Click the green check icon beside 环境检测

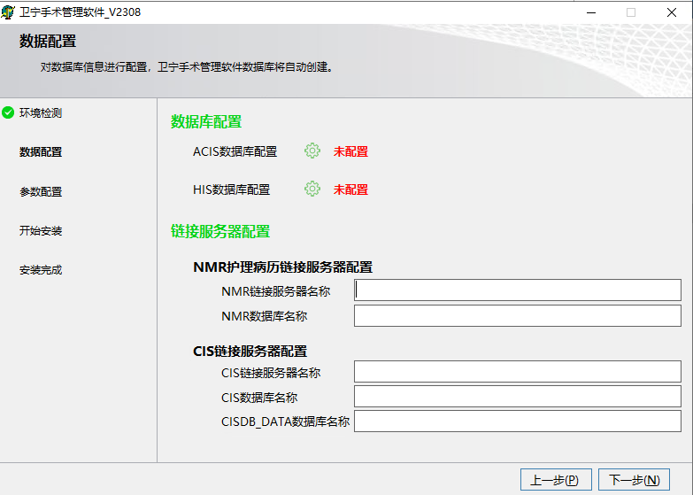pos(8,112)
